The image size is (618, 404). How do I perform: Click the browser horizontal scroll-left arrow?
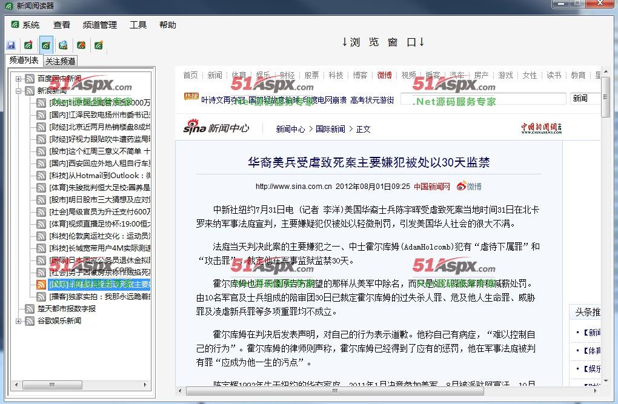180,391
